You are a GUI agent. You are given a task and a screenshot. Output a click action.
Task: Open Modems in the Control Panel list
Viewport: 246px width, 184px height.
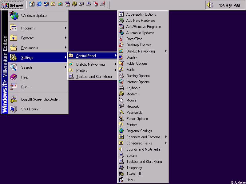[143, 94]
